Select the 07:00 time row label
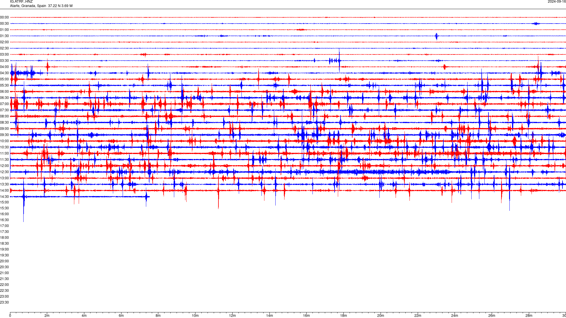 tap(4, 104)
